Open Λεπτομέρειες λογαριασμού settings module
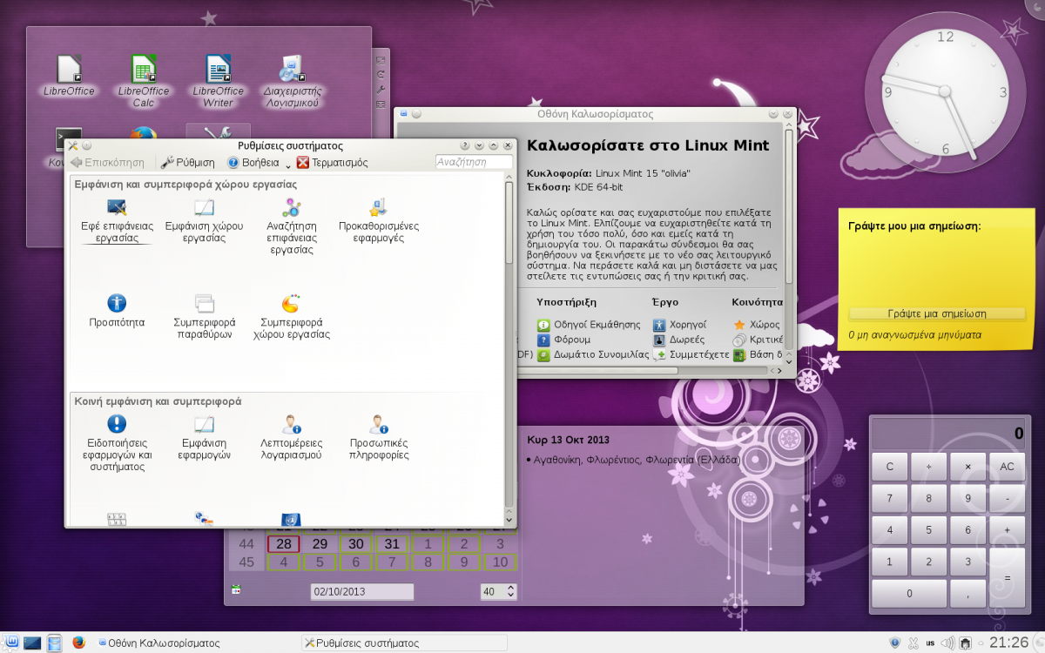This screenshot has height=653, width=1045. pyautogui.click(x=292, y=437)
